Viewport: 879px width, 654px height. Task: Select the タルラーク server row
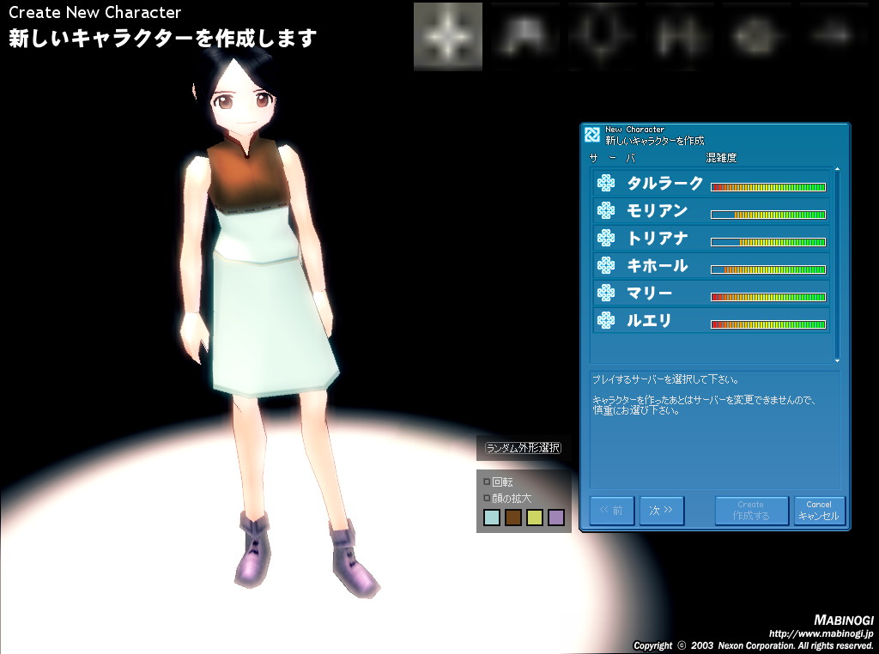(x=712, y=184)
